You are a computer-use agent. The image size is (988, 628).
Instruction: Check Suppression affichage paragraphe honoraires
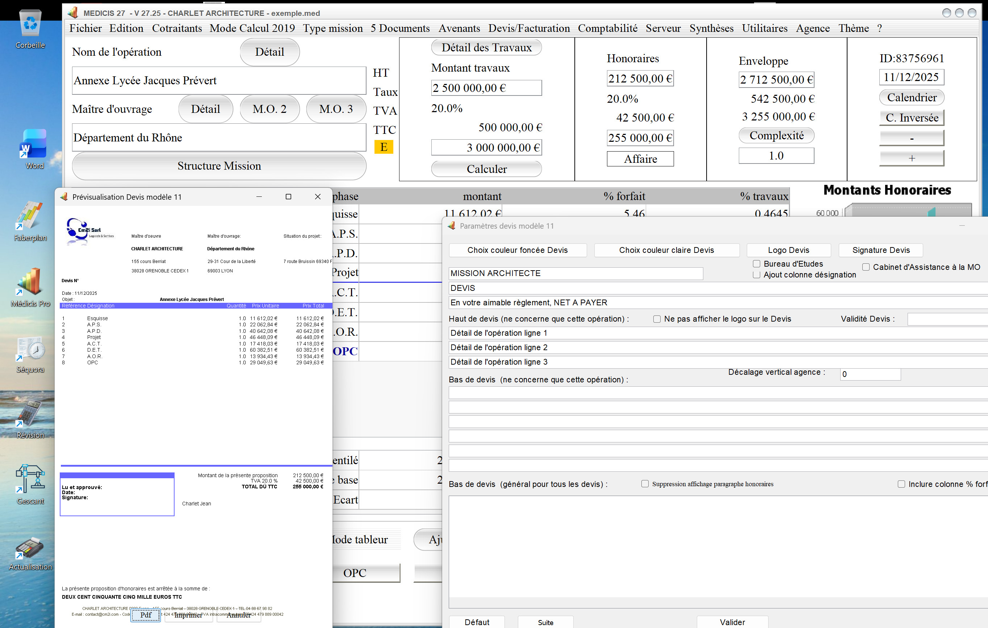pos(645,484)
